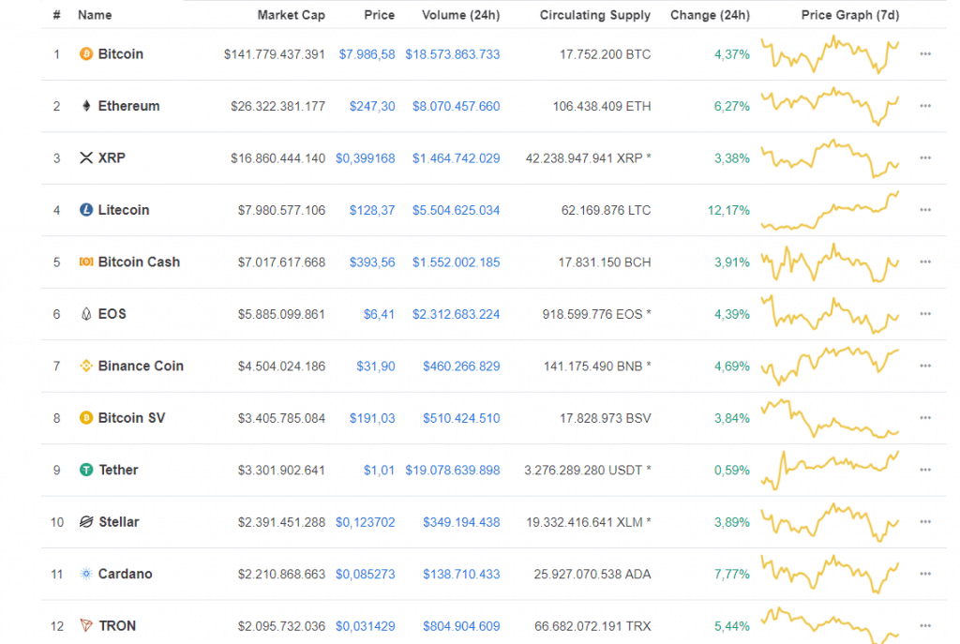Sort by the Volume (24h) column header
The image size is (960, 644).
tap(460, 15)
